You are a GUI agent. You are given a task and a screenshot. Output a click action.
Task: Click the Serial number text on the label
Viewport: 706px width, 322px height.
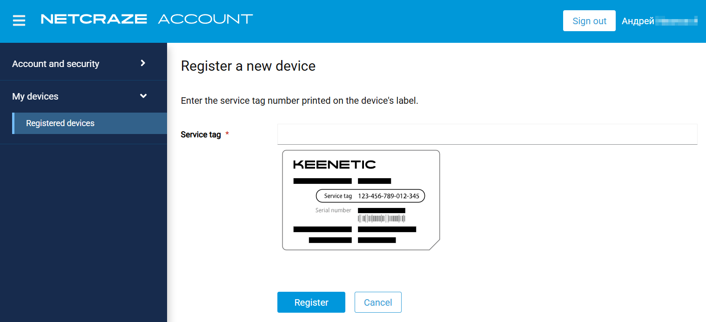[x=333, y=210]
